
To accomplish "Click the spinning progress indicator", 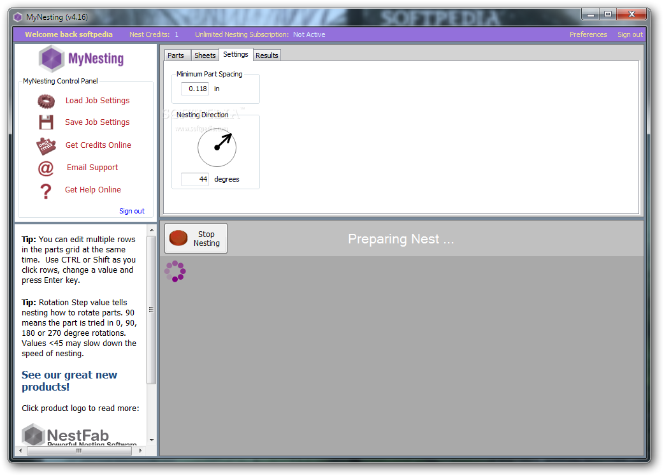I will tap(175, 271).
